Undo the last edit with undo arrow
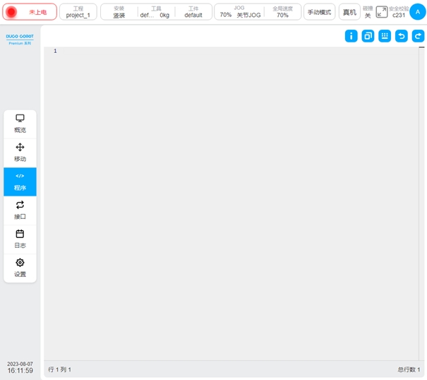Viewport: 427px width, 380px height. tap(402, 36)
